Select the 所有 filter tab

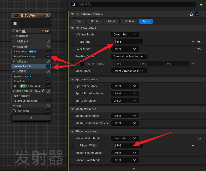click(146, 21)
